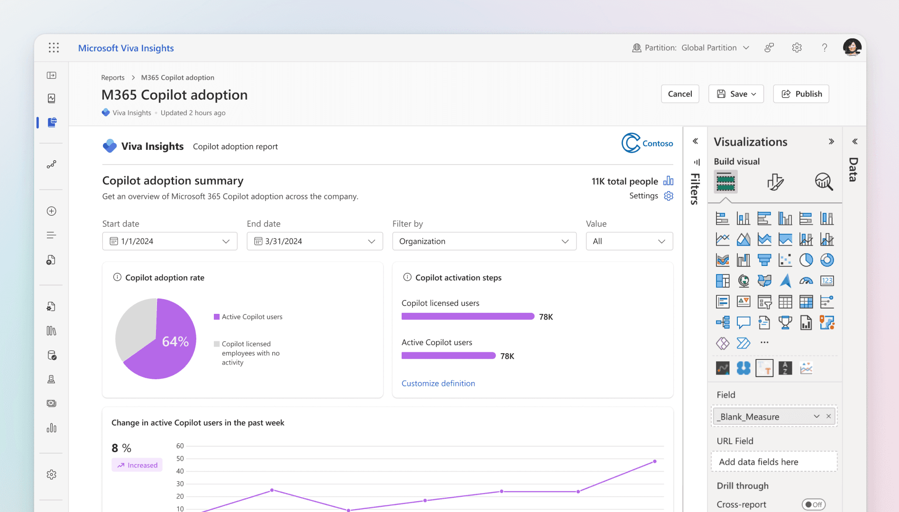Screen dimensions: 899x512
Task: Collapse the Visualizations pane
Action: 831,141
